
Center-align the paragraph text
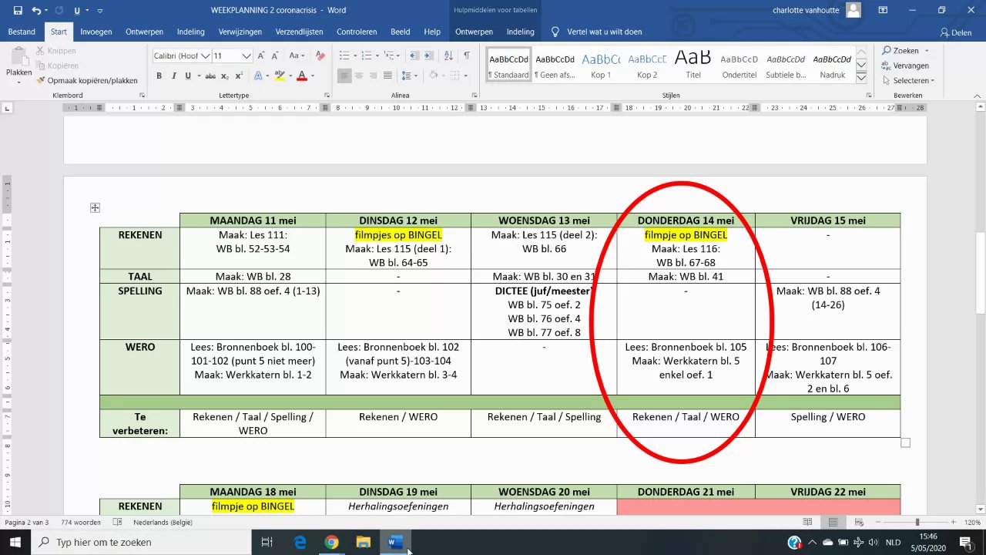pyautogui.click(x=360, y=76)
